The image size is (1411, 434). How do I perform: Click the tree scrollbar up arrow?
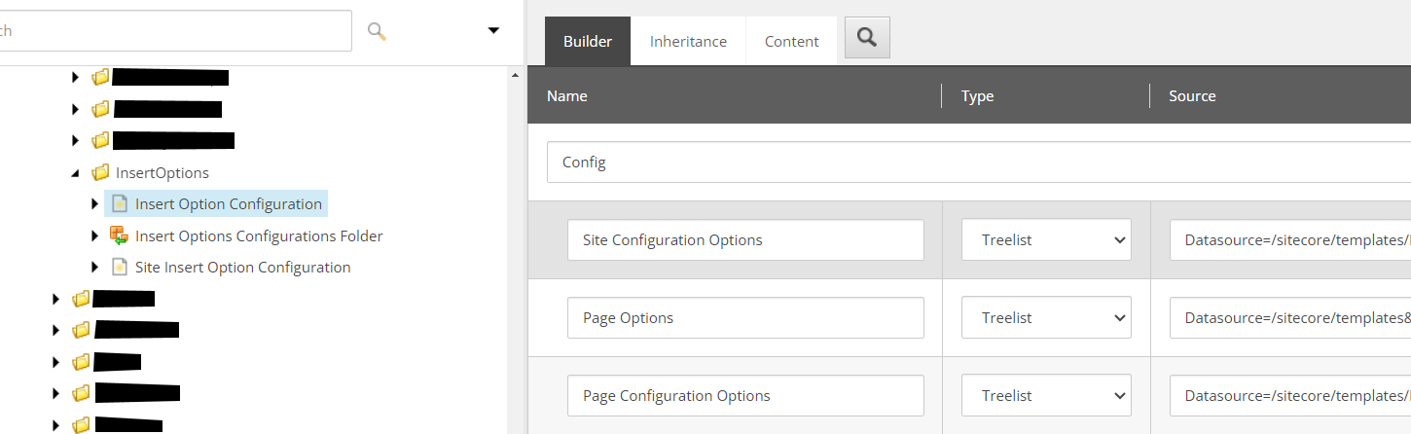click(x=515, y=75)
